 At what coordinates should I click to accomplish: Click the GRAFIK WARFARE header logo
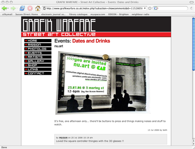(x=59, y=25)
